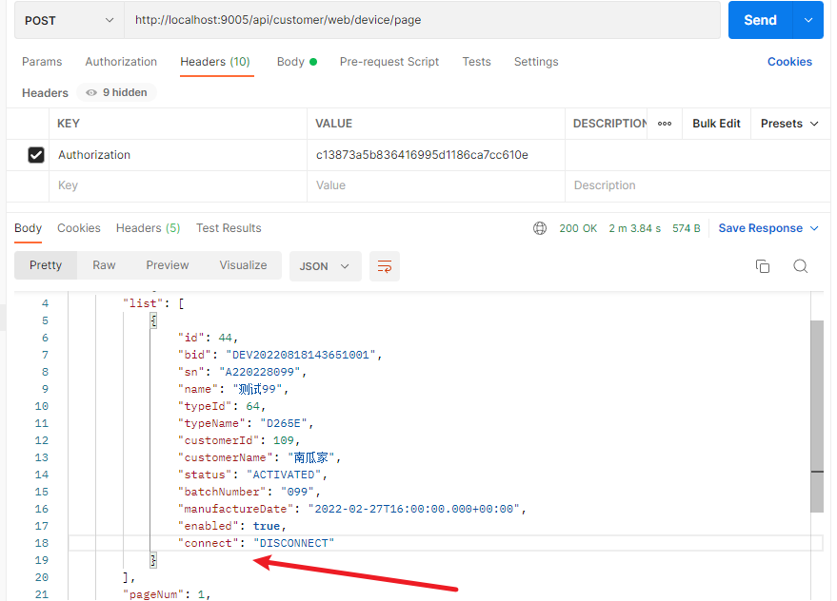Copy the response body with copy icon

[762, 266]
